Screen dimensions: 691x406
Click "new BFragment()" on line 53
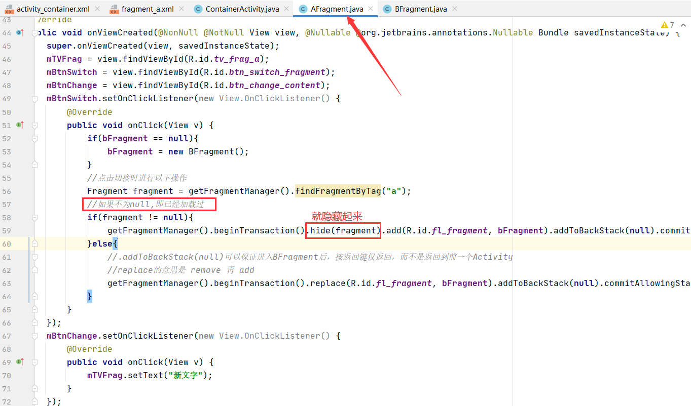(206, 151)
